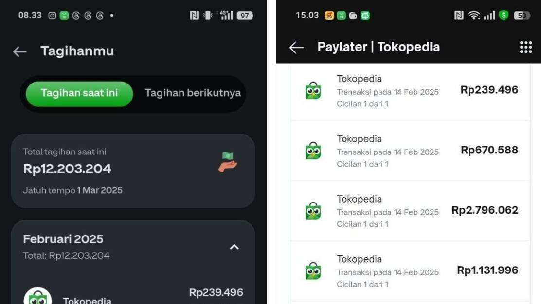The image size is (541, 304).
Task: Click Tokopedia owl icon for Rp239.496 transaction
Action: point(313,90)
